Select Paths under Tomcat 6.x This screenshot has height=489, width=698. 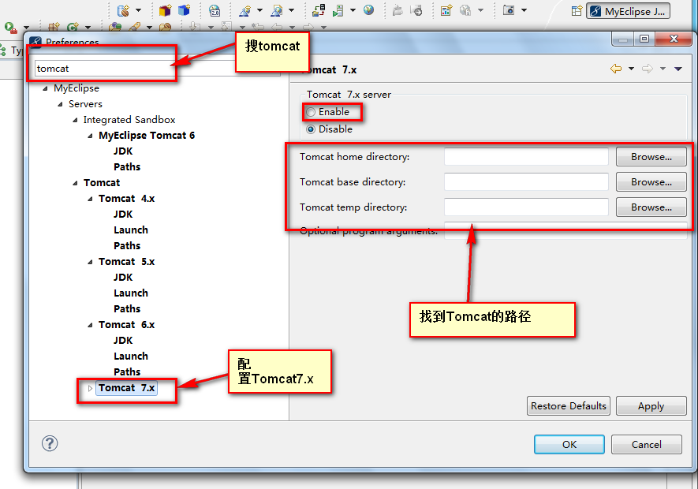[x=127, y=371]
